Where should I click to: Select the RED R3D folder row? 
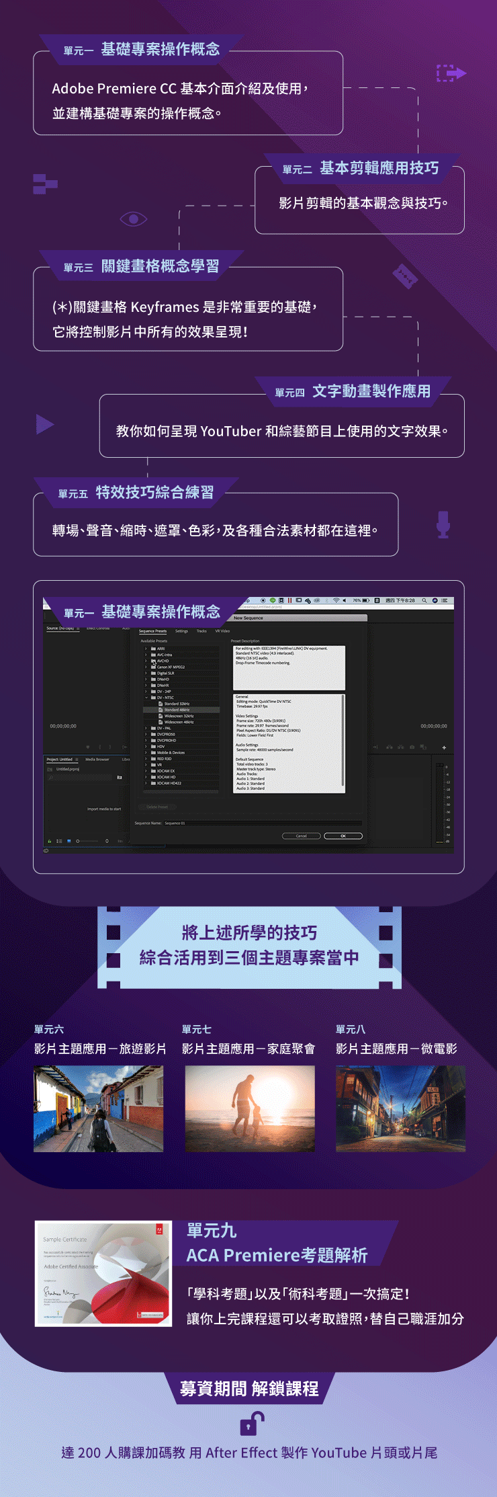tap(181, 758)
